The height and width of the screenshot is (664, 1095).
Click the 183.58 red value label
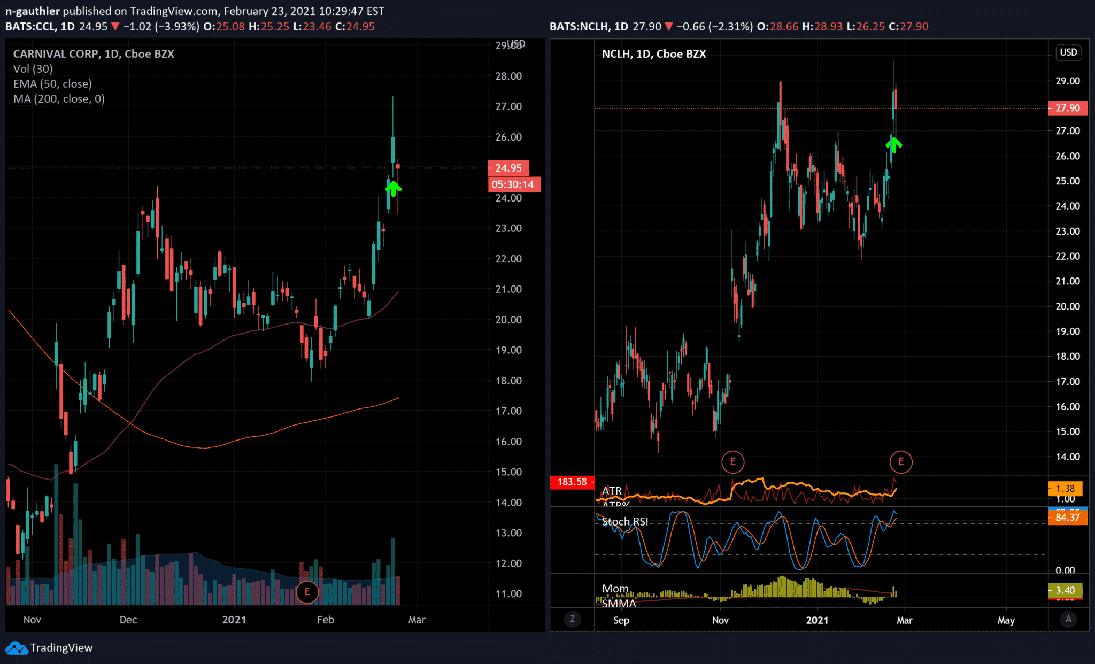572,482
